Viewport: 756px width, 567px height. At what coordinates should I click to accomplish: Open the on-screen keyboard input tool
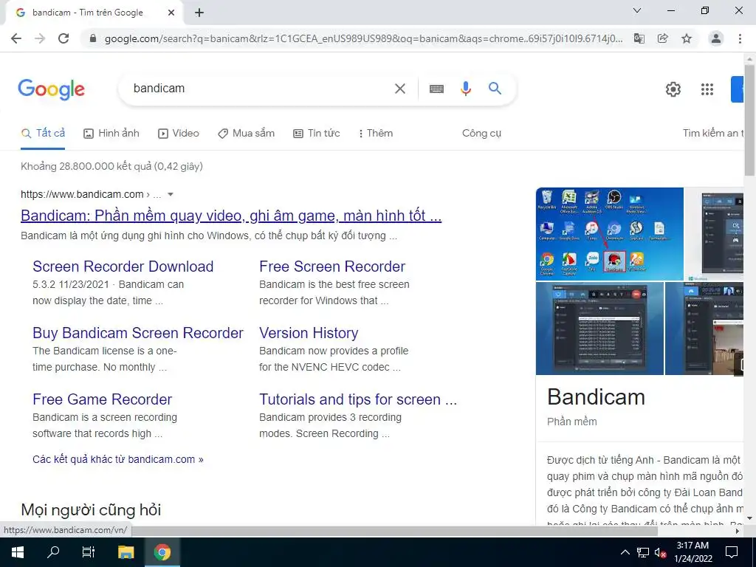(x=436, y=89)
